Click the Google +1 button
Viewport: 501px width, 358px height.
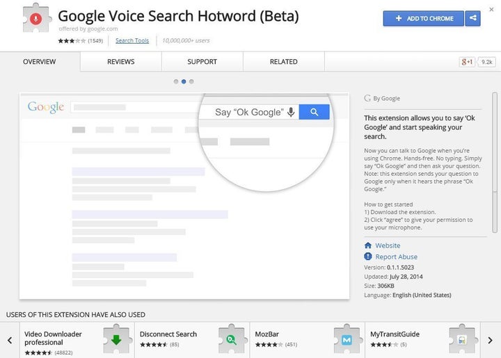pyautogui.click(x=467, y=62)
